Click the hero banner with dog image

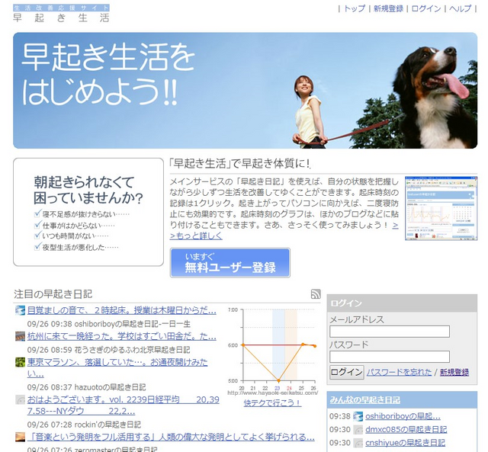coord(245,91)
